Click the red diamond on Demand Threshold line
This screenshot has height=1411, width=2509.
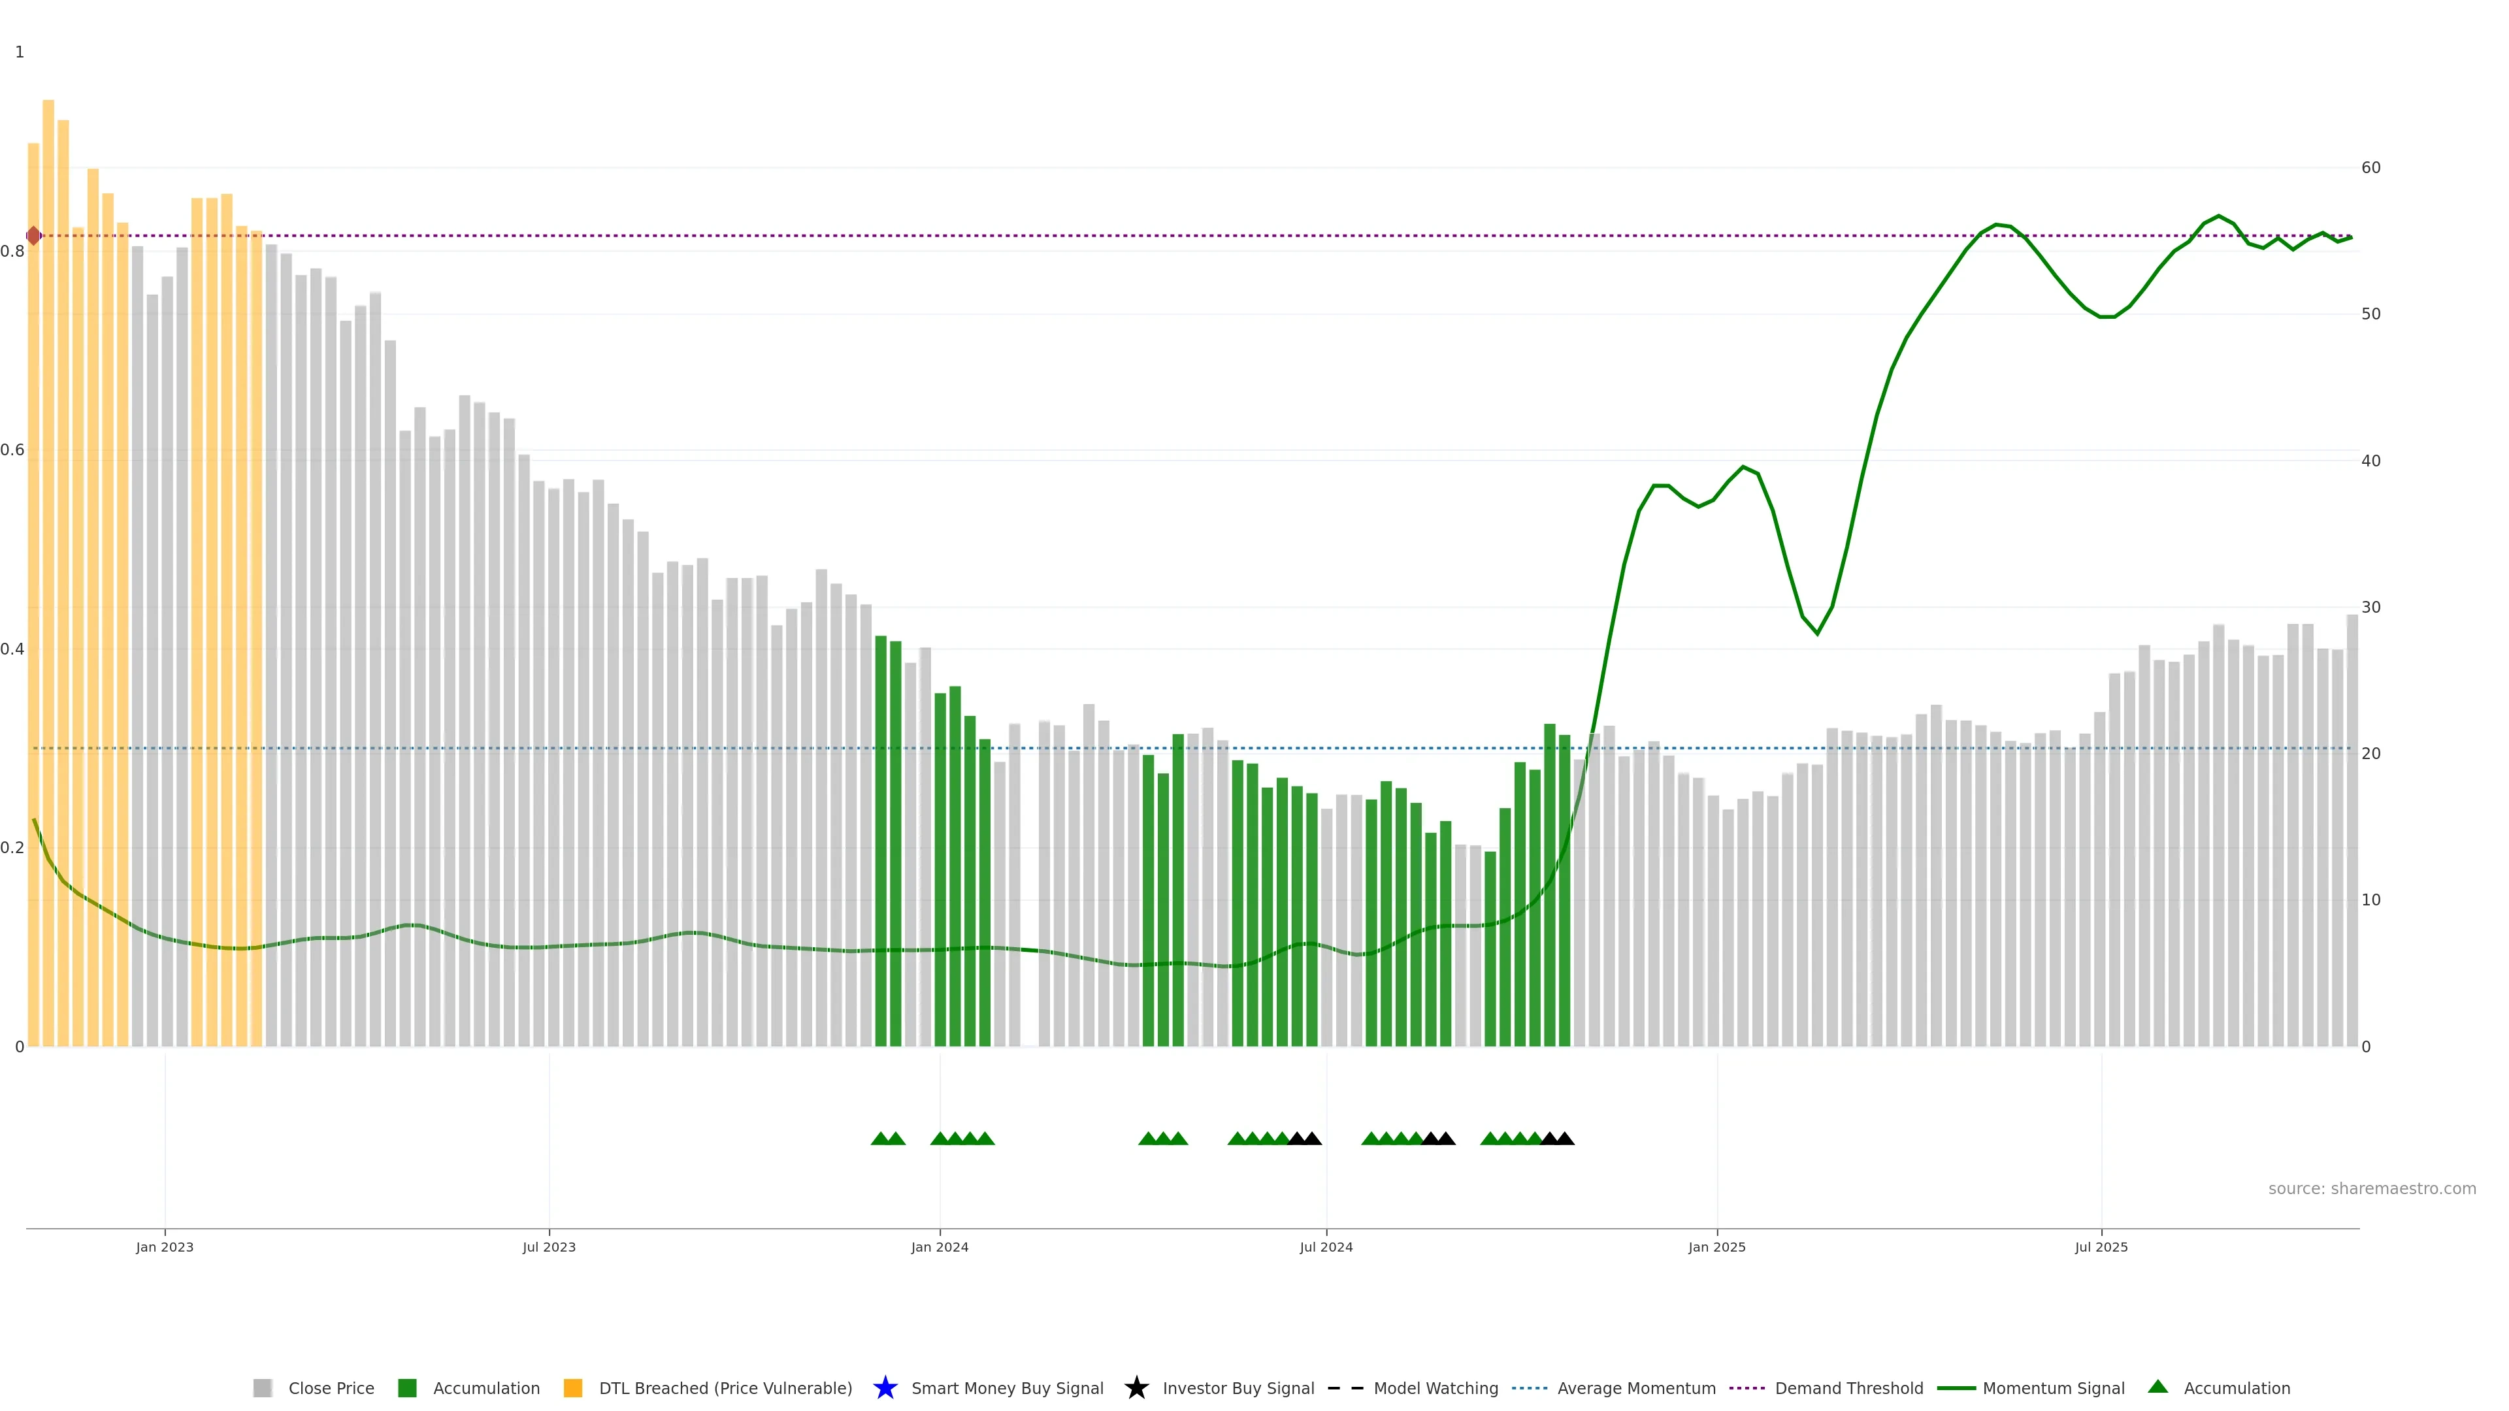[33, 236]
